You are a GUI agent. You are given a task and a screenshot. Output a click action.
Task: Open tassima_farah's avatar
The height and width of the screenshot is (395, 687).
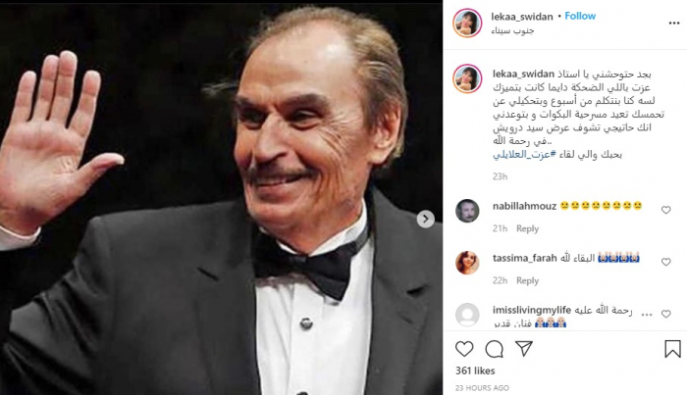click(466, 263)
